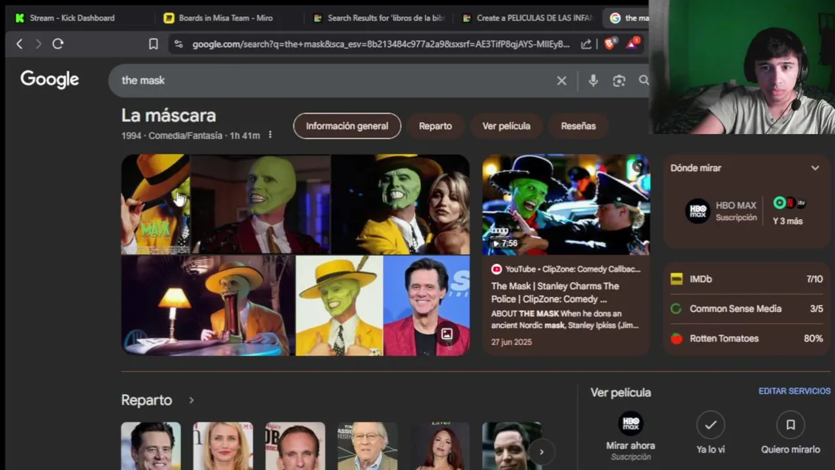The width and height of the screenshot is (835, 470).
Task: Collapse the Dónde mirar panel chevron
Action: point(815,168)
